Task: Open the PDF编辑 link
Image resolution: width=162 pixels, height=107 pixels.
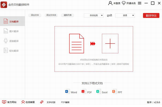Action: pyautogui.click(x=65, y=102)
